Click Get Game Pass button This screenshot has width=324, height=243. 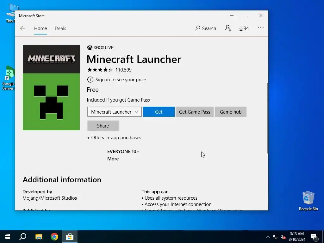click(195, 112)
